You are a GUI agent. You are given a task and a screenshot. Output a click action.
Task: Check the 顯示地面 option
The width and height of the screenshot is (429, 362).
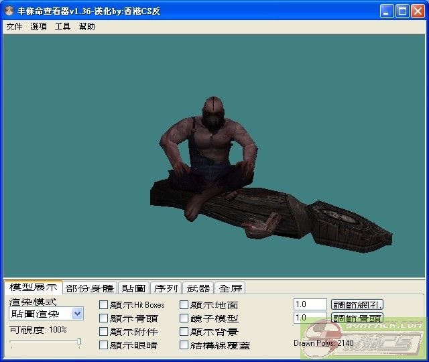(x=184, y=305)
